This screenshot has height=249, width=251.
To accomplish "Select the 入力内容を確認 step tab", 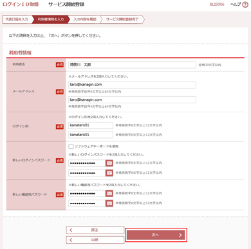I will (85, 19).
